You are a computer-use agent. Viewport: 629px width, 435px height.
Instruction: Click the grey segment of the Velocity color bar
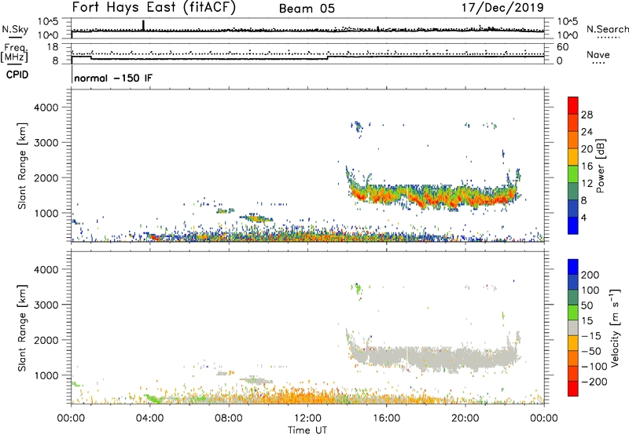click(x=573, y=327)
